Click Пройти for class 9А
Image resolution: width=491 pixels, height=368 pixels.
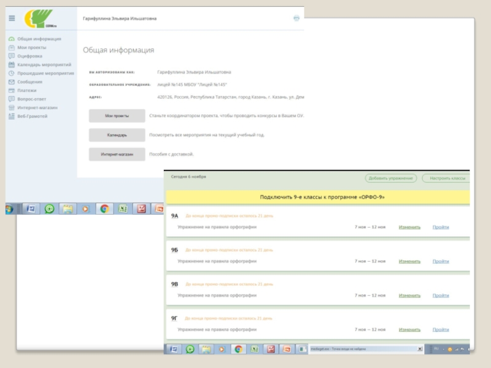441,227
